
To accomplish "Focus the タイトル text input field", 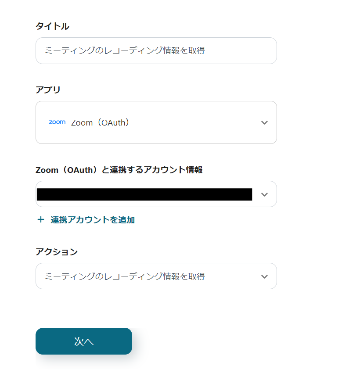I will click(156, 50).
